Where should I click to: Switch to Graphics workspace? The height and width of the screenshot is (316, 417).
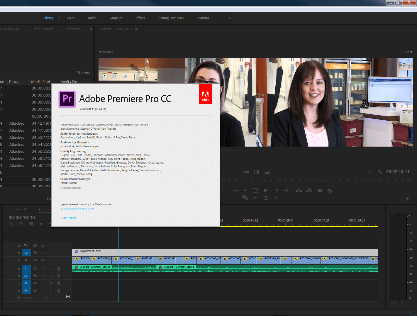tap(116, 18)
